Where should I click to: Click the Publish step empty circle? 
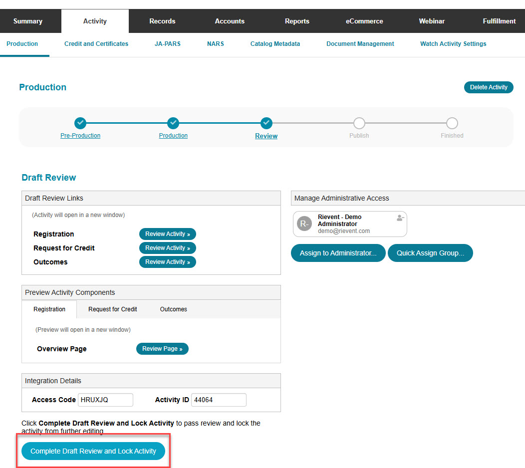point(359,123)
